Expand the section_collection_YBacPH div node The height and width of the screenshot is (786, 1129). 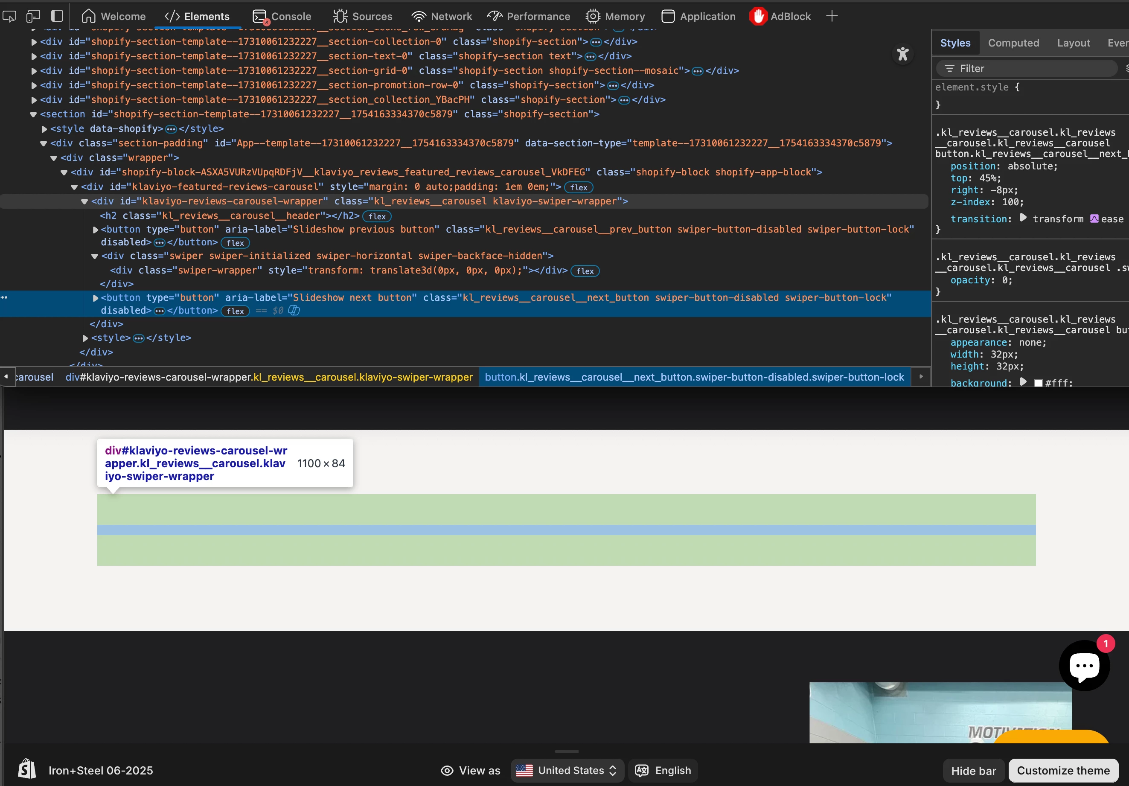(x=34, y=100)
